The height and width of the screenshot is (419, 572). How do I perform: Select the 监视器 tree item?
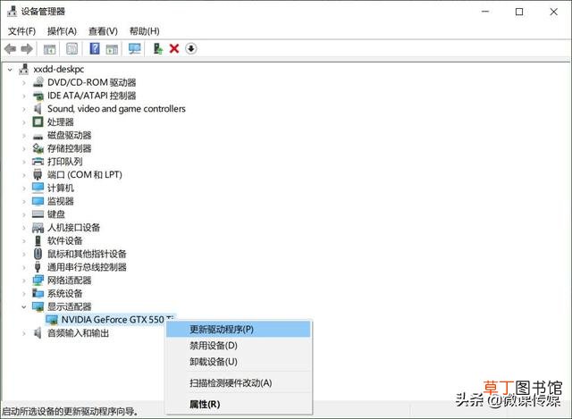point(61,201)
